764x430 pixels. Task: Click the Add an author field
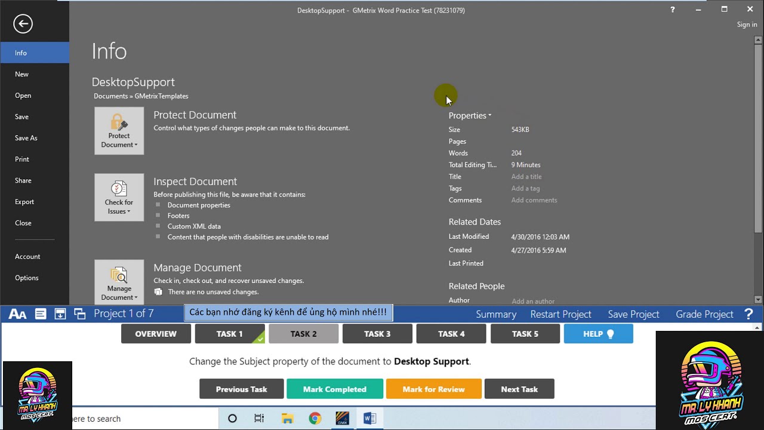(533, 301)
